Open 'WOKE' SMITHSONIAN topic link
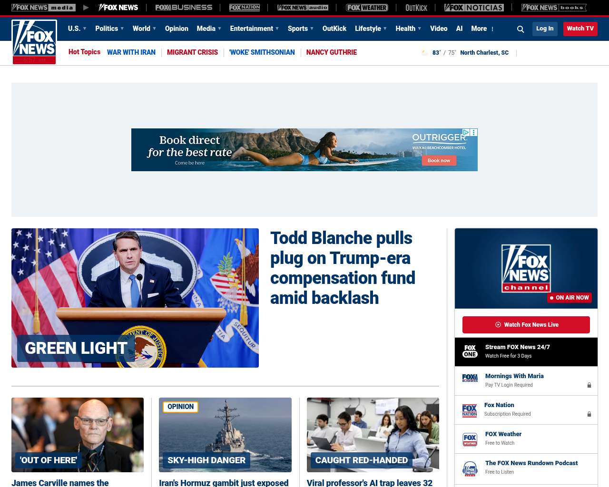Image resolution: width=609 pixels, height=487 pixels. point(262,52)
